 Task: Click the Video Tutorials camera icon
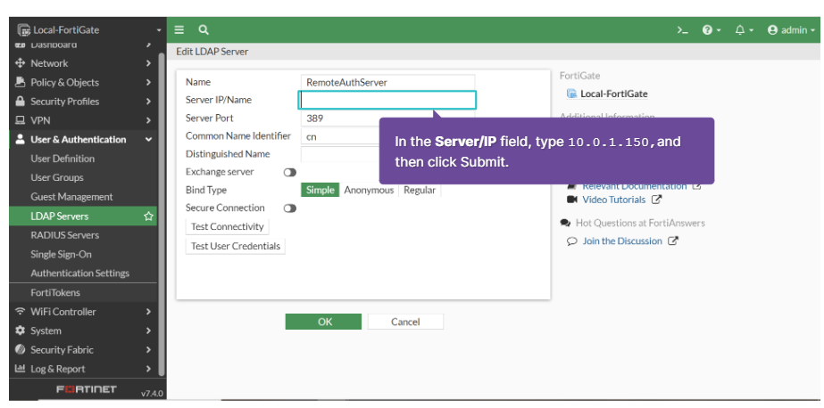572,200
